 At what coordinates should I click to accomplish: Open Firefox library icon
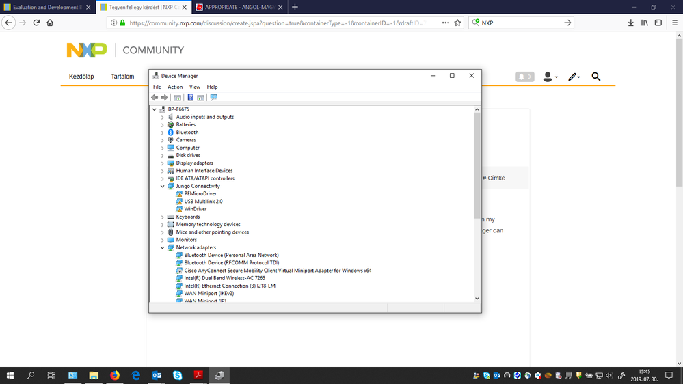(645, 23)
